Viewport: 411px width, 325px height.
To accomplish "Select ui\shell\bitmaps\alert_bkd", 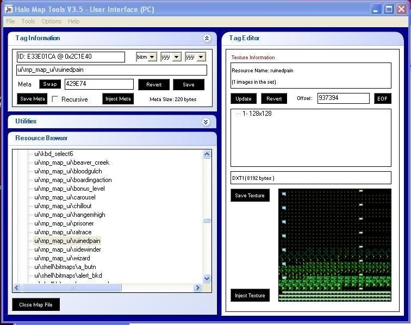I will coord(68,276).
